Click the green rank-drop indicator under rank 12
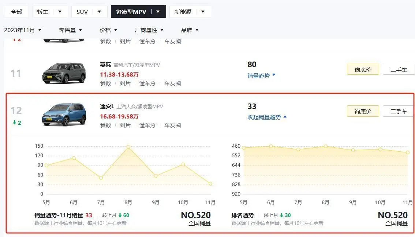This screenshot has height=237, width=415. (x=17, y=123)
